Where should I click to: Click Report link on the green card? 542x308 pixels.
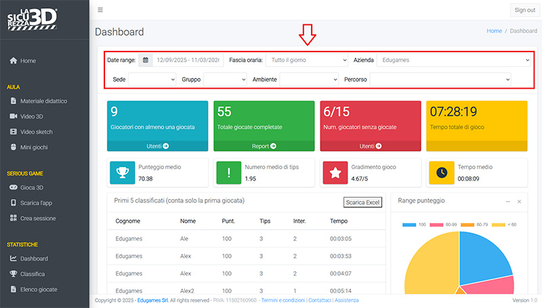[264, 146]
